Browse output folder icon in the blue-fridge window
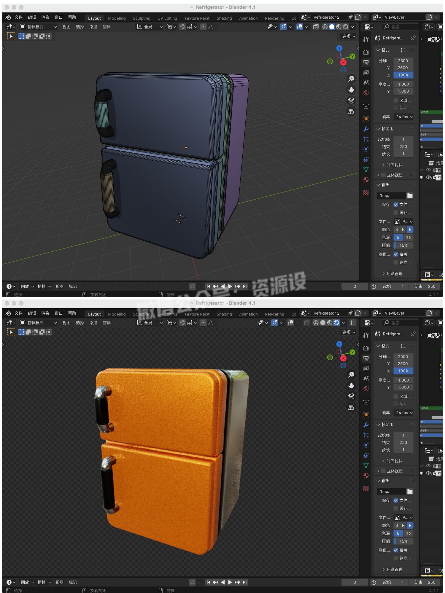This screenshot has width=445, height=593. tap(410, 195)
